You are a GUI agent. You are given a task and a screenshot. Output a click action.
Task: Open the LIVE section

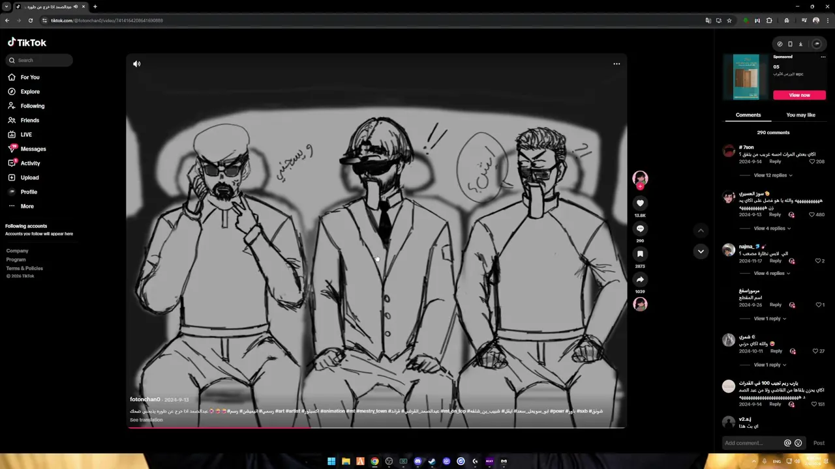[20, 135]
